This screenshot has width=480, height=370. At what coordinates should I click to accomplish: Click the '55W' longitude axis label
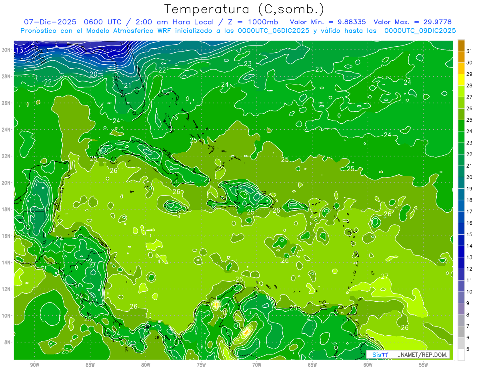pyautogui.click(x=423, y=365)
